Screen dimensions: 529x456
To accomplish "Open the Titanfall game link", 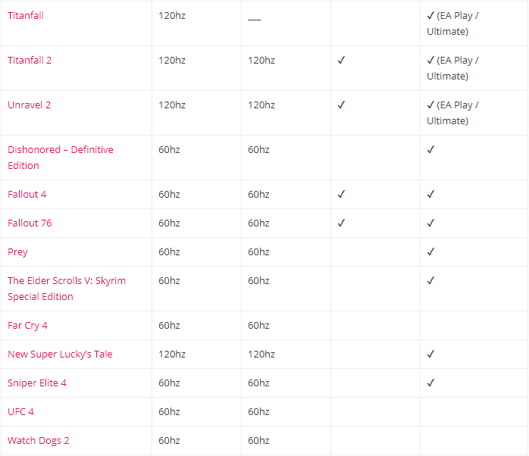I will point(26,15).
